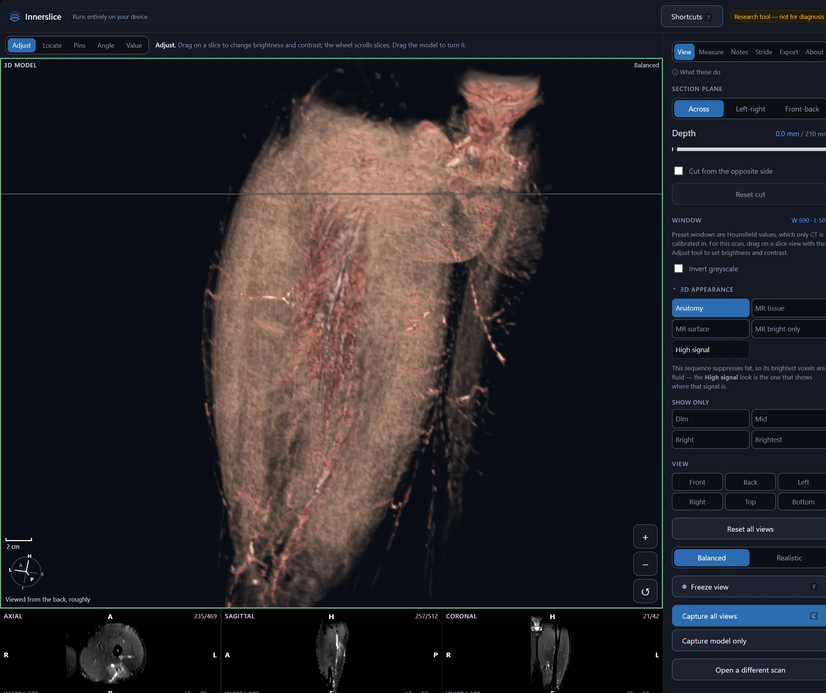Image resolution: width=826 pixels, height=693 pixels.
Task: Set section plane to Front-back
Action: coord(802,109)
